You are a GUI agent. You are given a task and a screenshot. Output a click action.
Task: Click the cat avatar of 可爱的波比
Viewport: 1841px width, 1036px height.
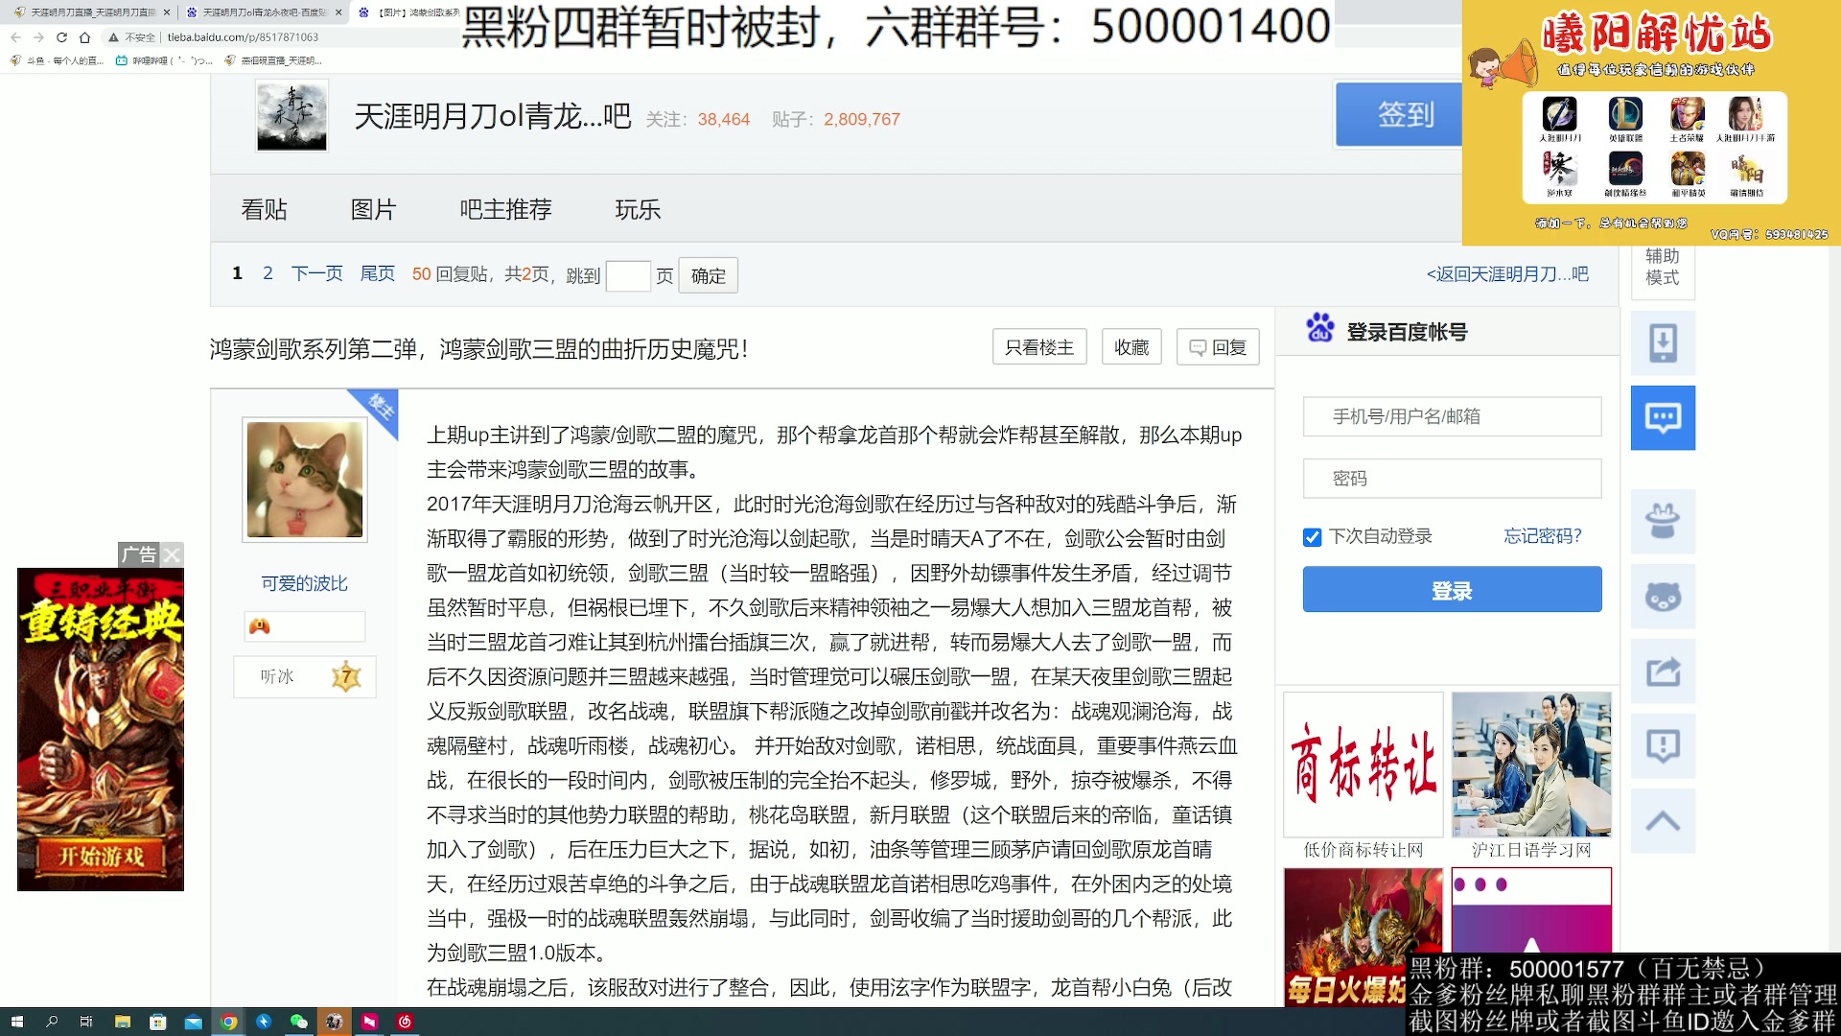(304, 479)
